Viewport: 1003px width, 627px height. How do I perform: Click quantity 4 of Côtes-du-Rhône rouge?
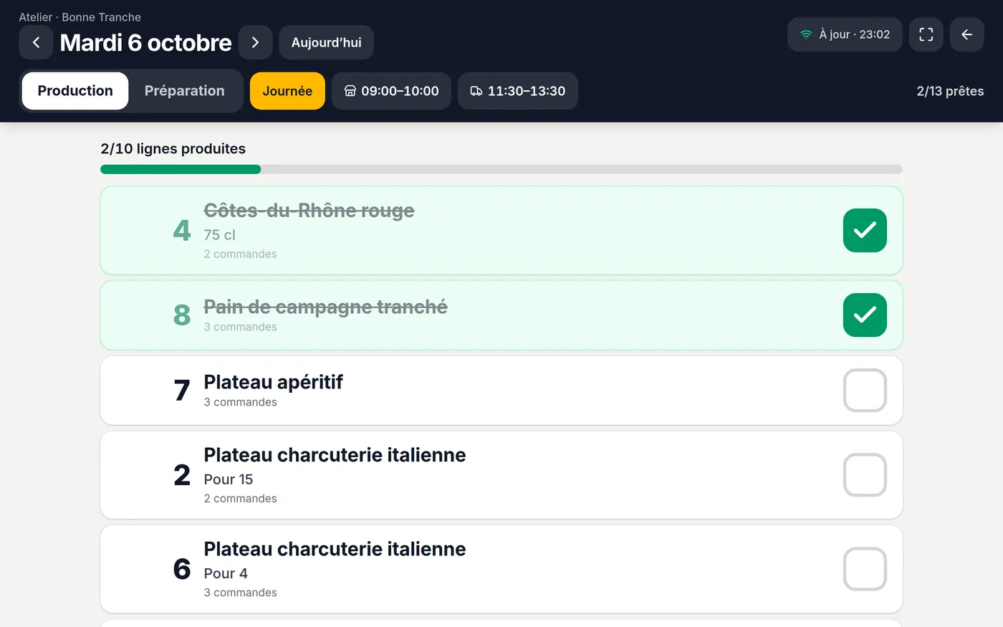(x=182, y=231)
